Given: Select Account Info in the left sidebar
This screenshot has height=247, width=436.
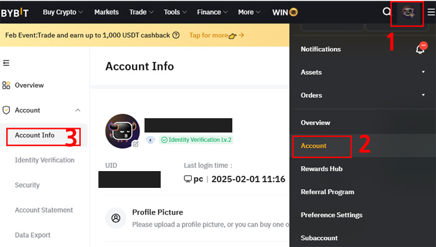Looking at the screenshot, I should coord(35,135).
